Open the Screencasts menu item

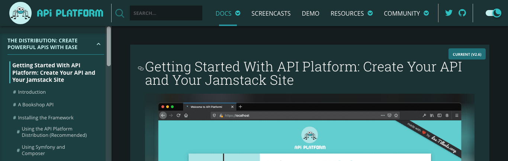(271, 13)
